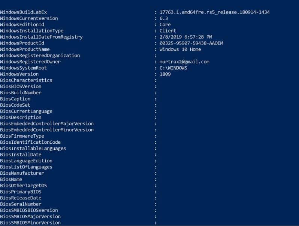Click the WindowsBuildLabEx property name
The width and height of the screenshot is (299, 226).
coord(24,12)
